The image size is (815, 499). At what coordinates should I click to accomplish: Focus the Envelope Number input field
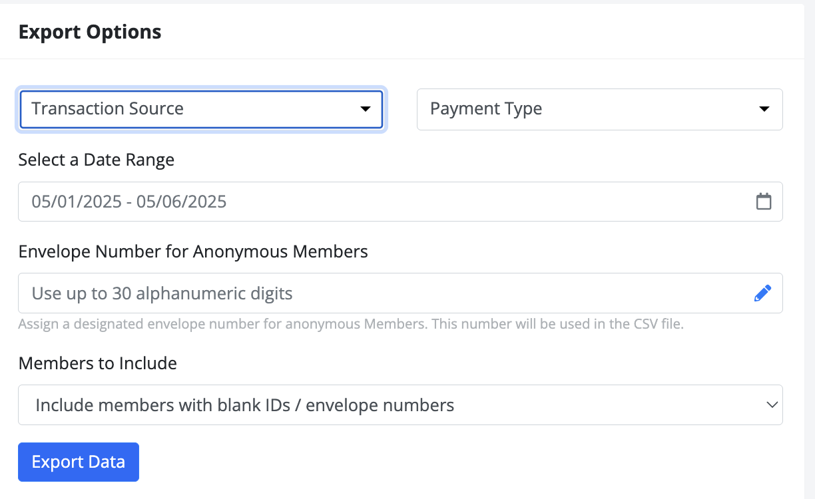[400, 293]
